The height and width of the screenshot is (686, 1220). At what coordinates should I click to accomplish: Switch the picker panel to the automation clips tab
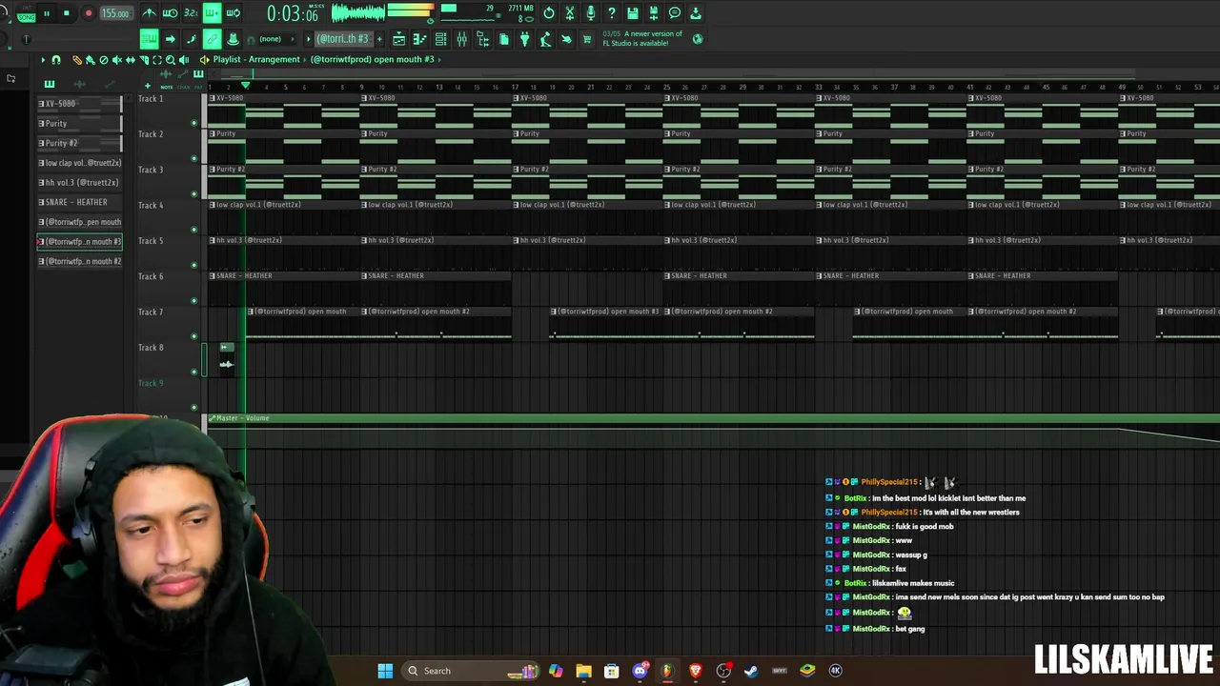tap(111, 84)
